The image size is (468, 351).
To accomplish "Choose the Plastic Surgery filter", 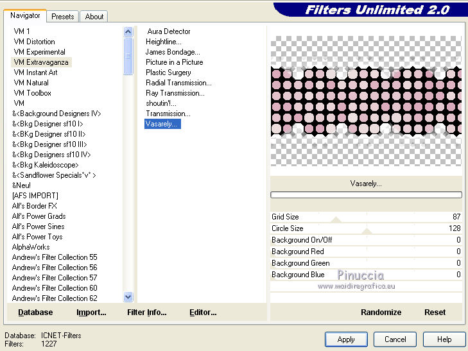I will (168, 73).
